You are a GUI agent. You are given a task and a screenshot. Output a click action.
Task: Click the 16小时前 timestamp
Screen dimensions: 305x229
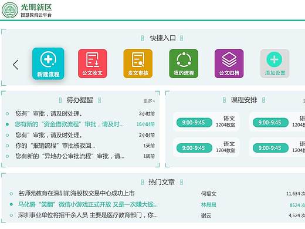(145, 124)
